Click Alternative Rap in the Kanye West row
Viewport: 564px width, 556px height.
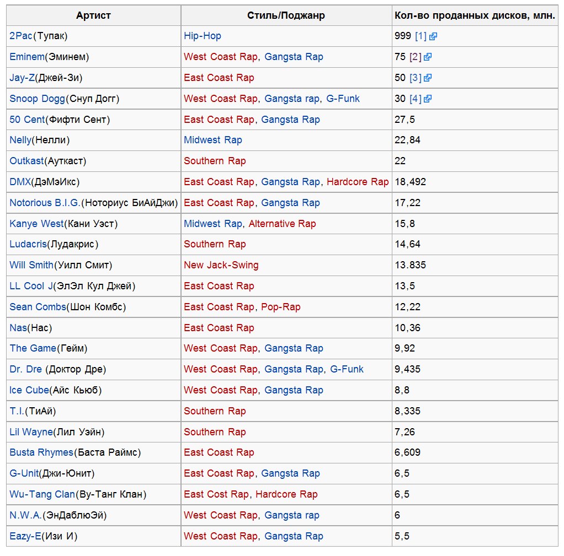click(283, 223)
